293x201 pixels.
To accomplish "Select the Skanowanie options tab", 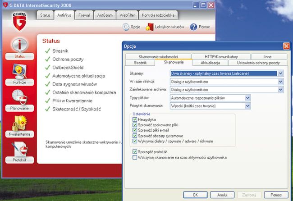I will [174, 62].
